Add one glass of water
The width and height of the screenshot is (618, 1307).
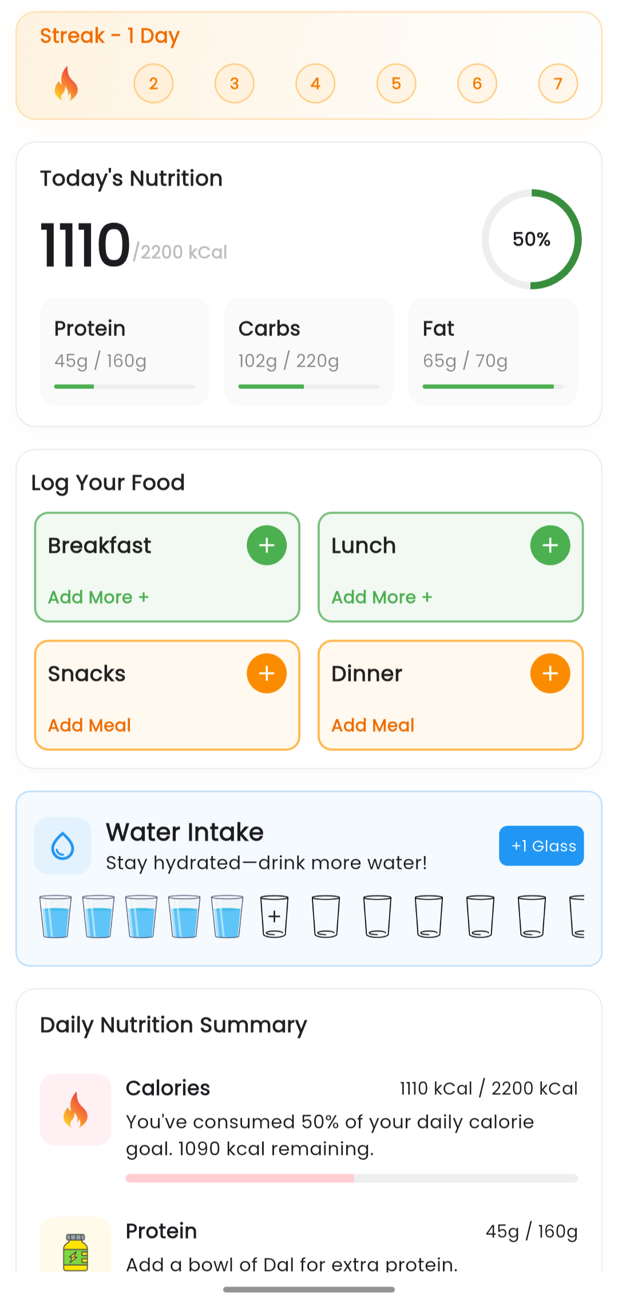click(x=541, y=845)
